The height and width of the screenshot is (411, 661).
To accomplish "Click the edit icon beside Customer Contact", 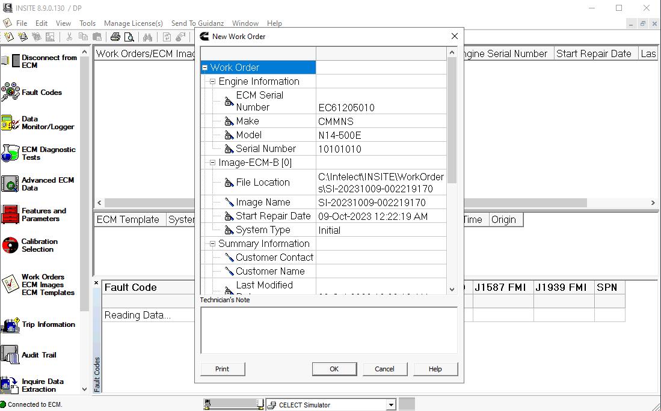I will (229, 257).
